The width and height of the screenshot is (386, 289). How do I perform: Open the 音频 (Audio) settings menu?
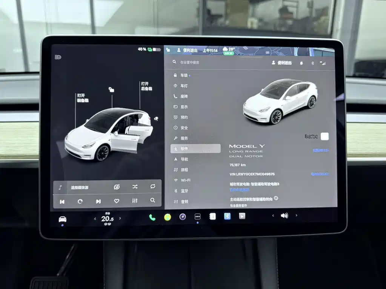(x=181, y=202)
